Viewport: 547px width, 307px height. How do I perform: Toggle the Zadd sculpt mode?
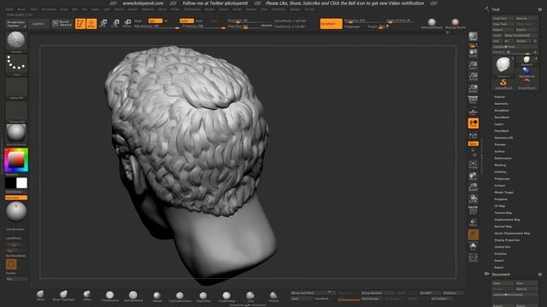(x=186, y=20)
